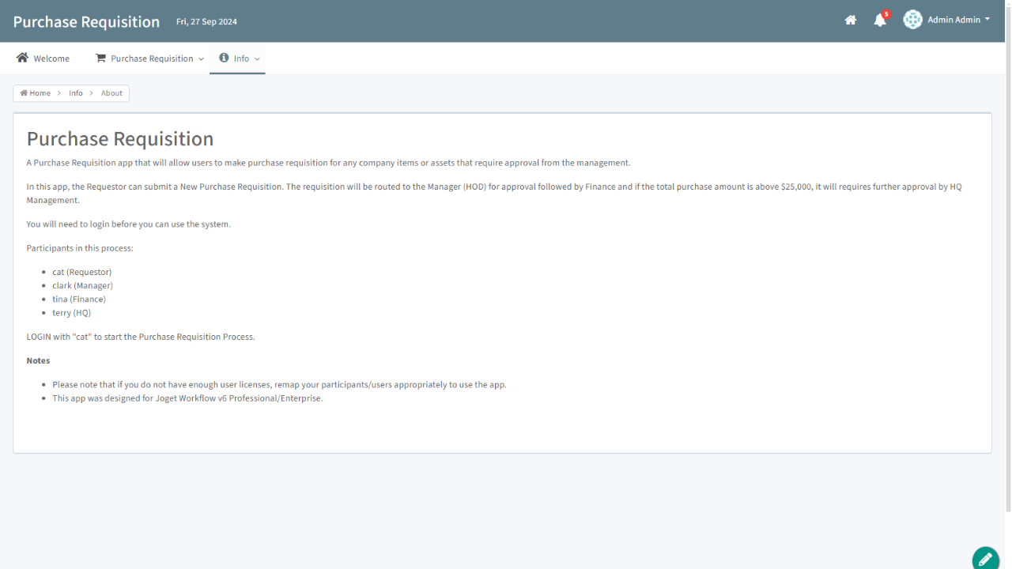The height and width of the screenshot is (569, 1012).
Task: Click the Admin user avatar image
Action: tap(912, 20)
